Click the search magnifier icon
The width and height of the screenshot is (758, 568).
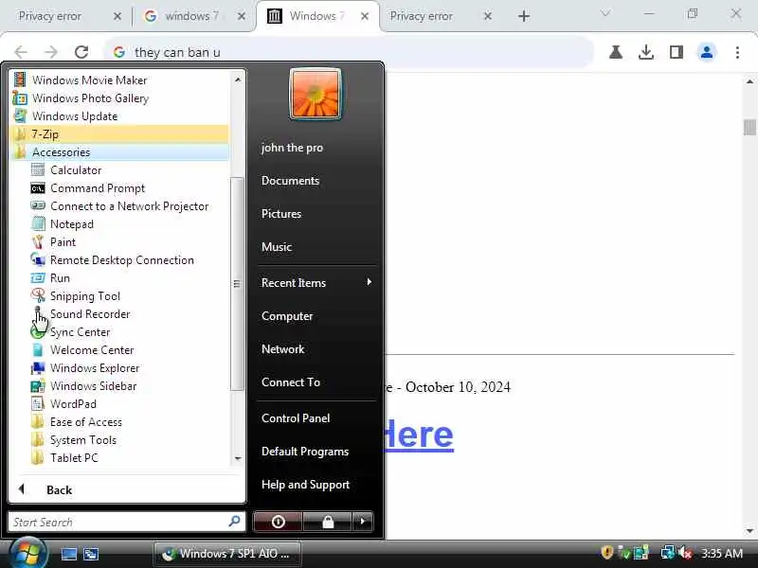[x=234, y=522]
